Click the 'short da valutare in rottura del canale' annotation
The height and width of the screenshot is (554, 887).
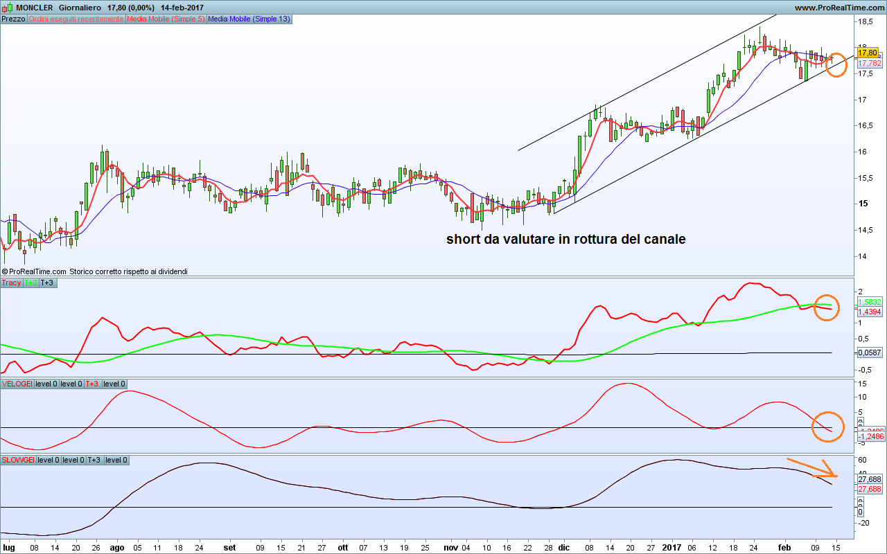(x=565, y=239)
